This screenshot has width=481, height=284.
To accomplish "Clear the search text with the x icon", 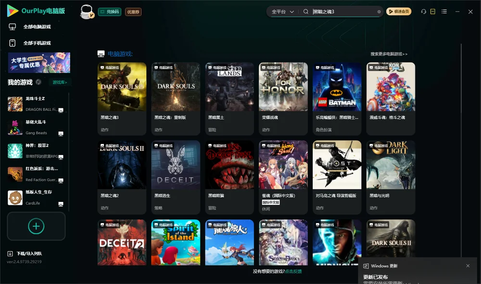I will click(x=379, y=12).
